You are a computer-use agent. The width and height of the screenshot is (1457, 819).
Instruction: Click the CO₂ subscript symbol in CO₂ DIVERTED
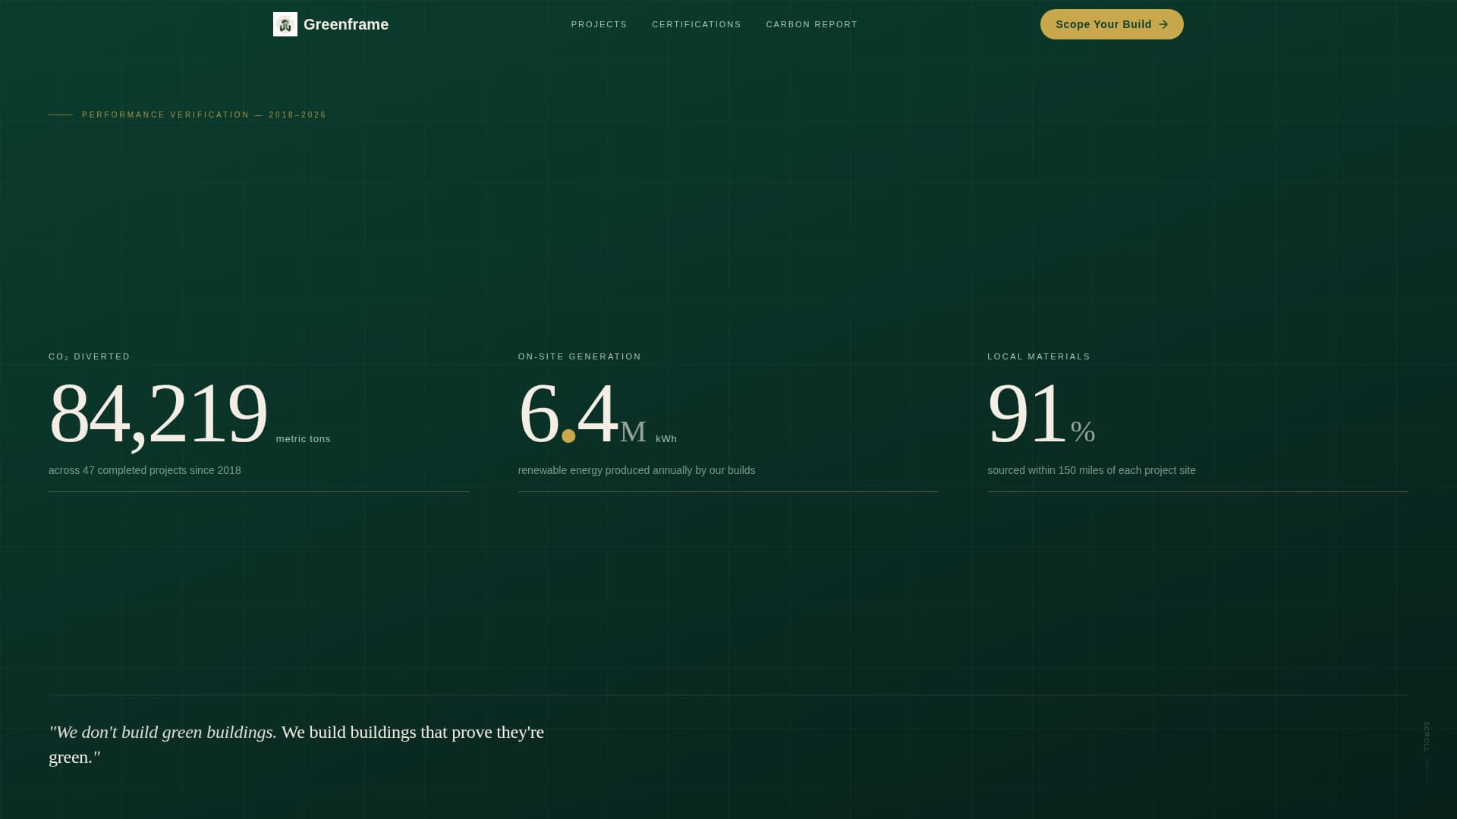(66, 358)
